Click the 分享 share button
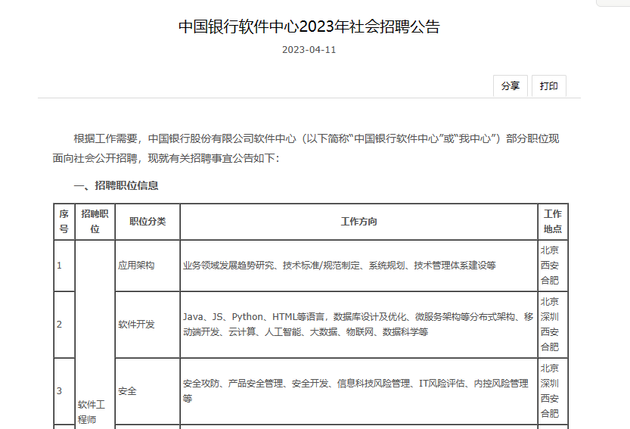 point(511,86)
